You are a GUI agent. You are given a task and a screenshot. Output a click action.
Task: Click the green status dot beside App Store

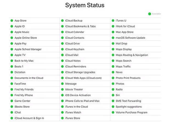[12, 21]
